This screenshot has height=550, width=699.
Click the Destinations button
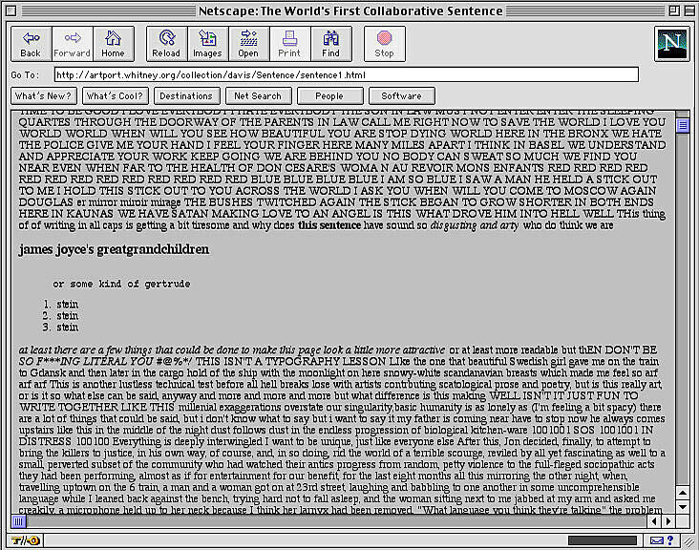click(186, 96)
